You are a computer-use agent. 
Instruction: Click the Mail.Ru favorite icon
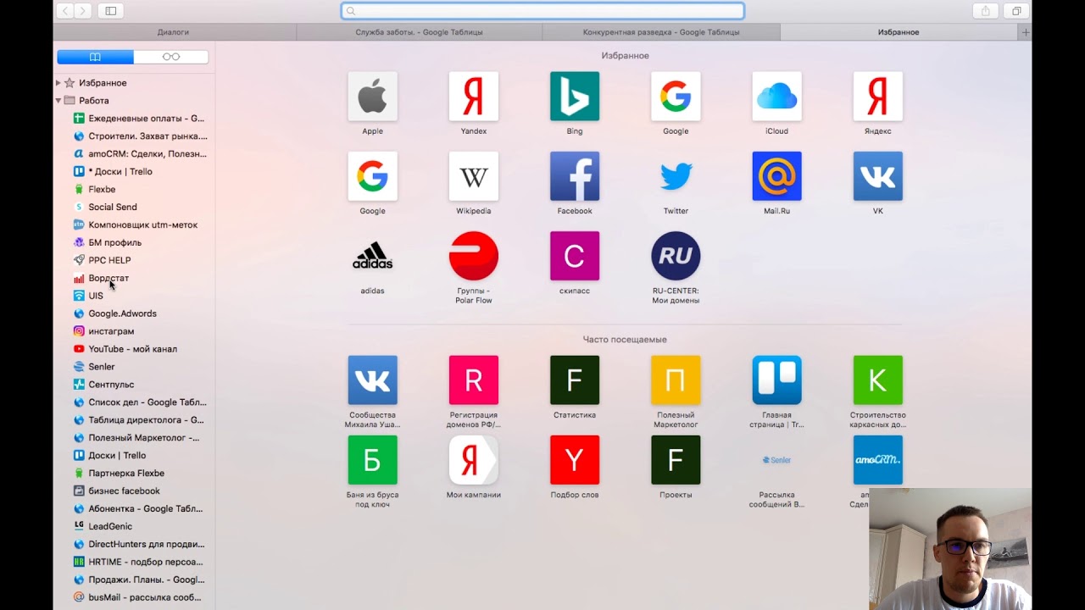pyautogui.click(x=776, y=176)
